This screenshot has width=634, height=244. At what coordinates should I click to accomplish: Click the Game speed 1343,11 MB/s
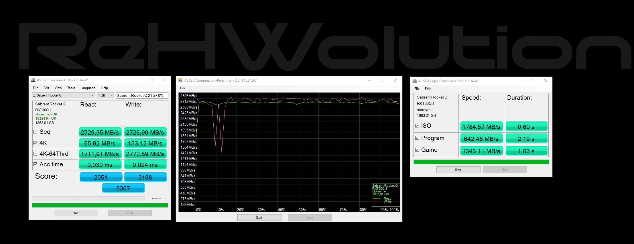[481, 151]
